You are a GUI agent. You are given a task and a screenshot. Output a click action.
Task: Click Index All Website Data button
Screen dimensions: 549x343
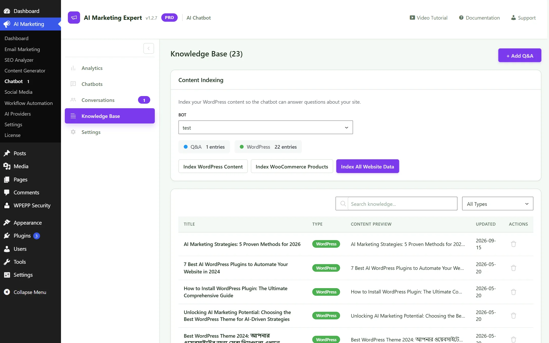pos(368,166)
